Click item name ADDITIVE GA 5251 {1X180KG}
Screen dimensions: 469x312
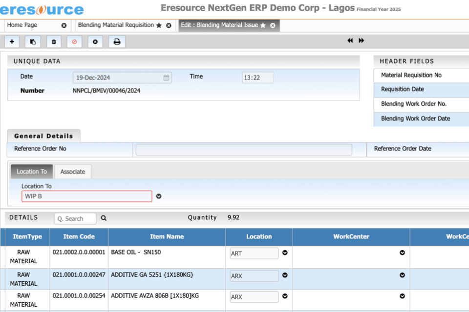tap(152, 274)
